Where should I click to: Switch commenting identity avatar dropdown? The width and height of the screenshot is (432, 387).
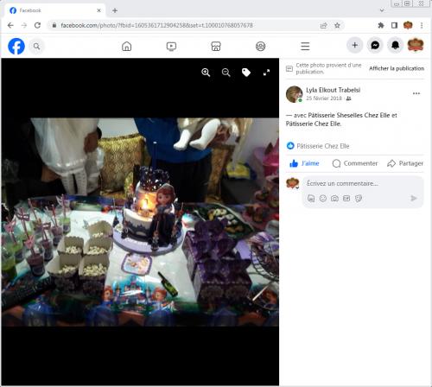pos(293,183)
